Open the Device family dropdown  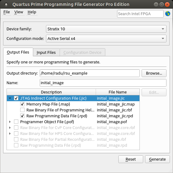click(106, 29)
